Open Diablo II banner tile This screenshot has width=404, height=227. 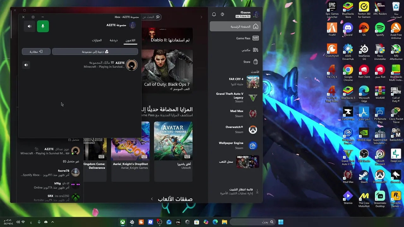(x=167, y=35)
